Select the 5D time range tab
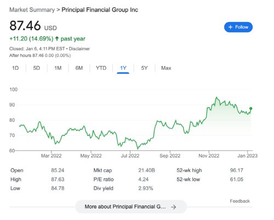274x220 pixels. pos(37,68)
